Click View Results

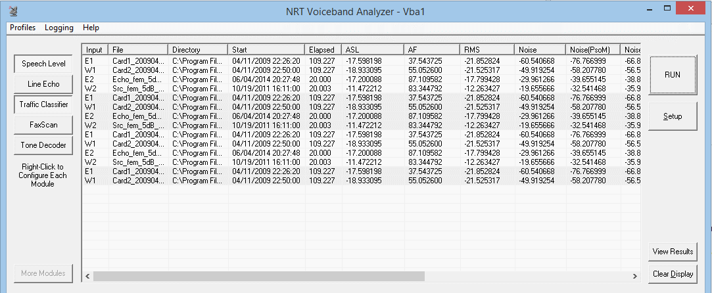coord(673,251)
